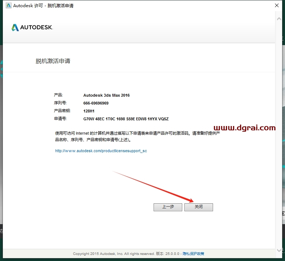The image size is (285, 261).
Task: Select product name Autodesk 3ds Max 2016
Action: [x=106, y=95]
